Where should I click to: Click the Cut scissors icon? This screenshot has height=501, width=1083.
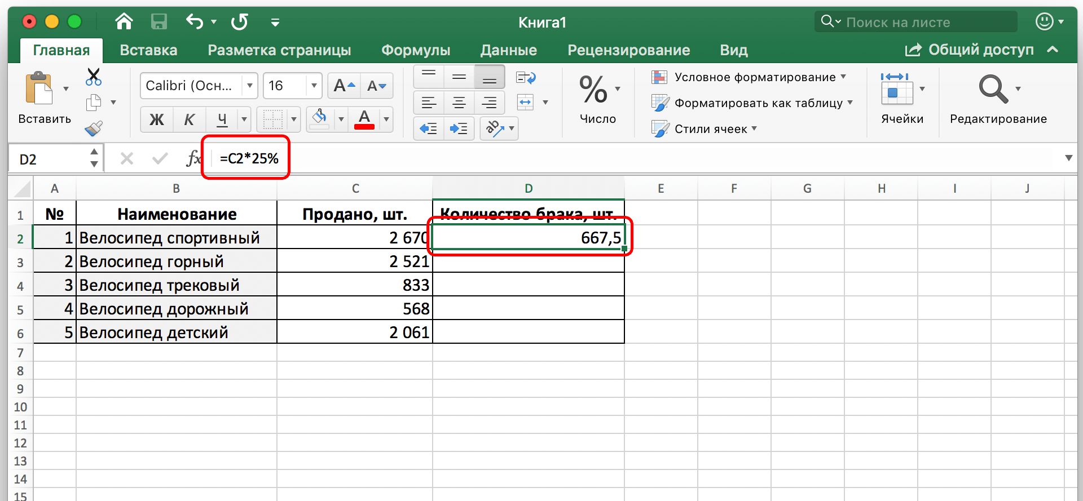pos(94,77)
